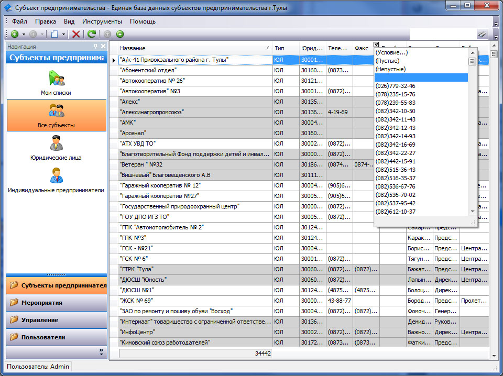This screenshot has height=376, width=503.
Task: Sort by the Теле... column header
Action: 340,48
